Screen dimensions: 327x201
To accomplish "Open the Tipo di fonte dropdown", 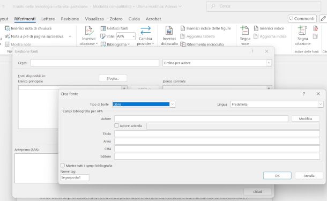I will click(x=172, y=105).
